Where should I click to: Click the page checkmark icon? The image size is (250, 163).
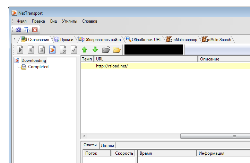click(74, 50)
